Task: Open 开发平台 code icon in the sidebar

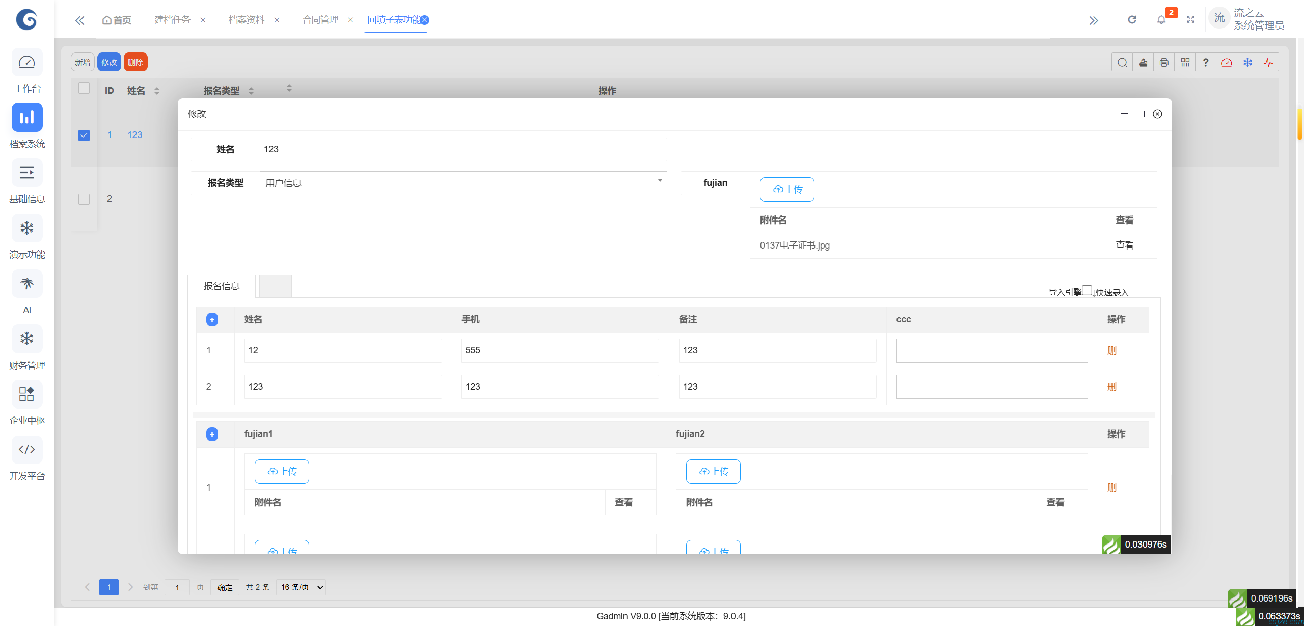Action: [x=27, y=449]
